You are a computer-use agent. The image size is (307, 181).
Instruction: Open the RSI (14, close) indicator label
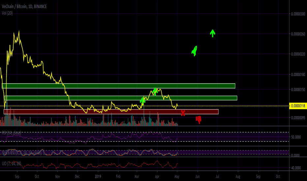[x=11, y=133]
